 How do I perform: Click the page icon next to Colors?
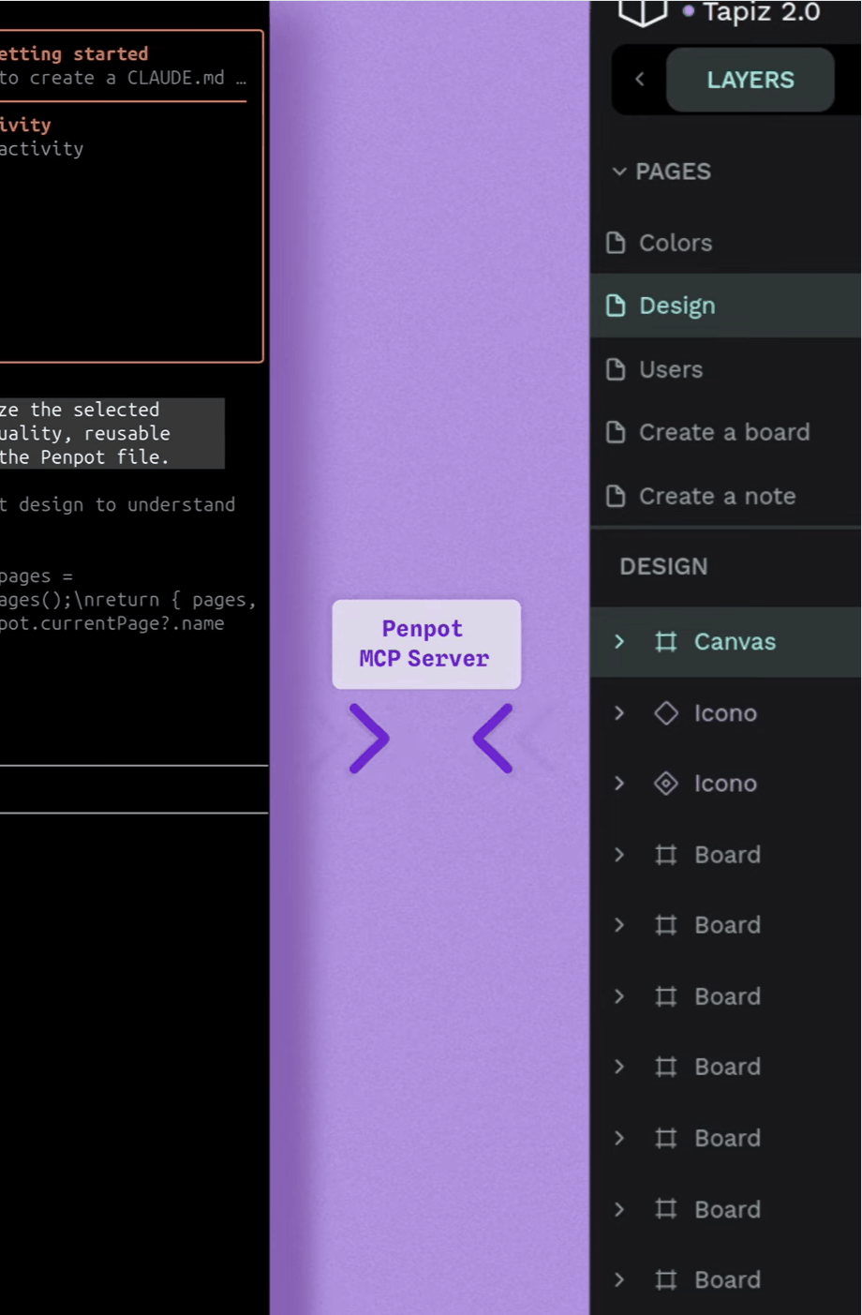616,243
